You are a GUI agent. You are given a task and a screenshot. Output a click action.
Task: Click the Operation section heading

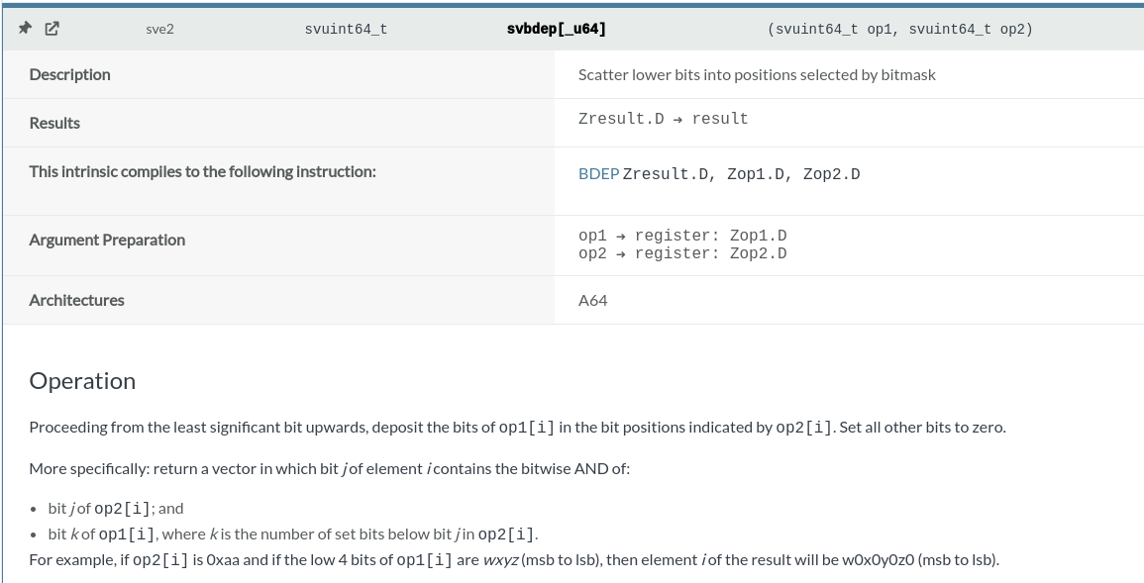click(82, 381)
